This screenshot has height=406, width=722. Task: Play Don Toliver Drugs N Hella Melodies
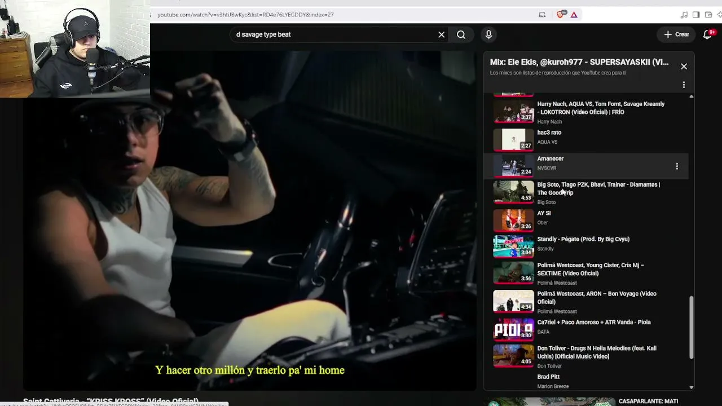[x=597, y=352]
